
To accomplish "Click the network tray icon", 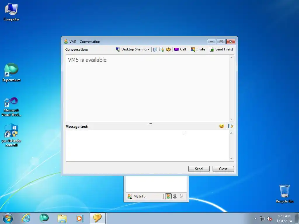I will click(x=263, y=219).
